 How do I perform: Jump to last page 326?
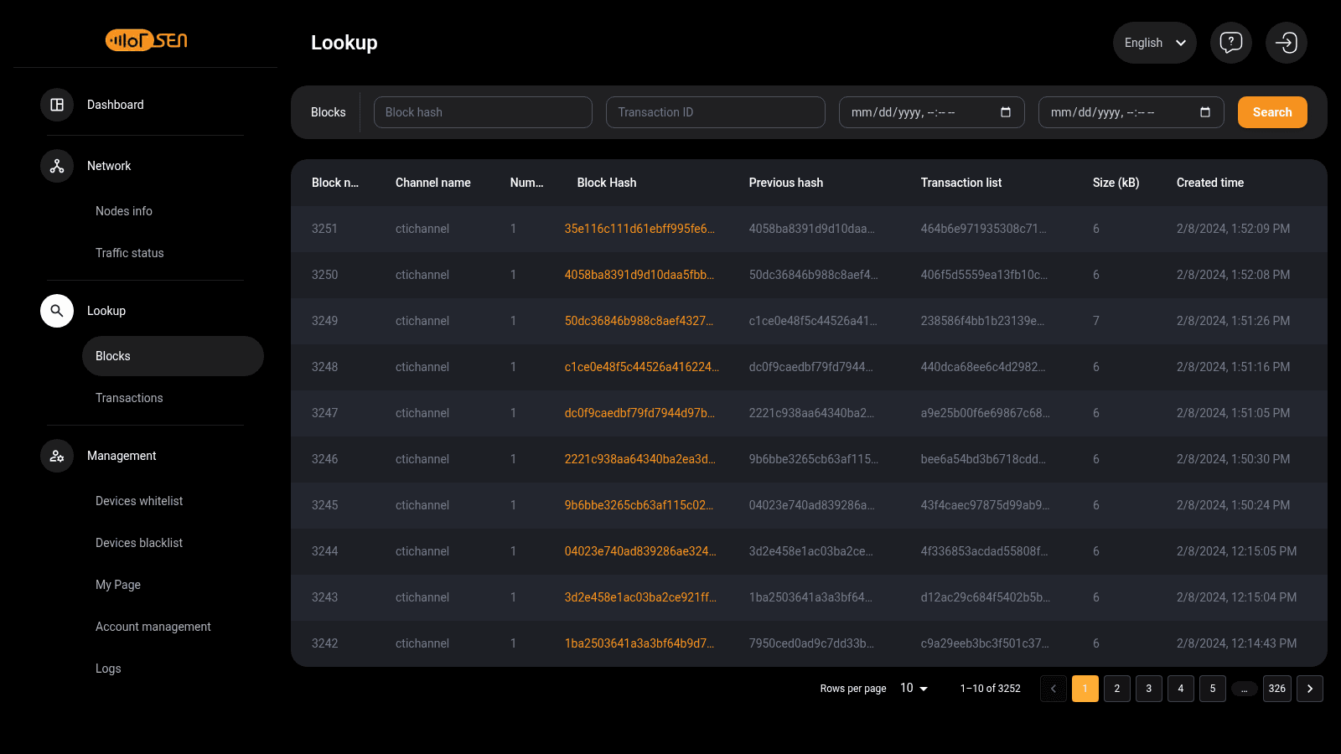1277,689
